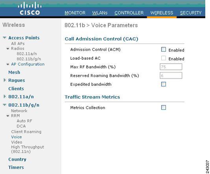Collapse the Access Points tree arrow
This screenshot has height=174, width=210.
5,38
